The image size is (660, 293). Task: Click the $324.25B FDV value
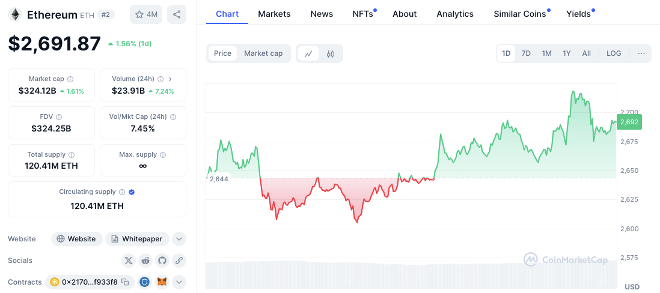[51, 128]
